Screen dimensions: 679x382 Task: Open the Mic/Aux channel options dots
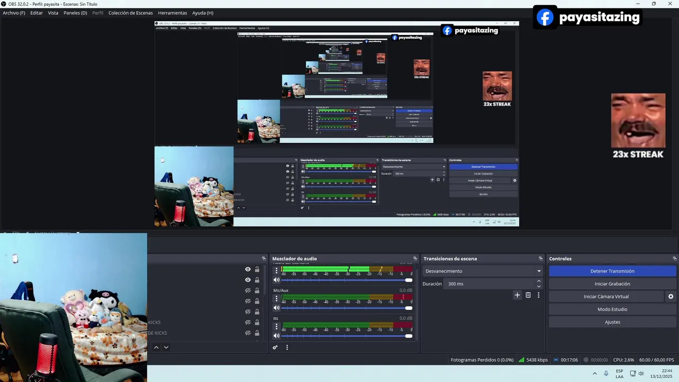[276, 298]
